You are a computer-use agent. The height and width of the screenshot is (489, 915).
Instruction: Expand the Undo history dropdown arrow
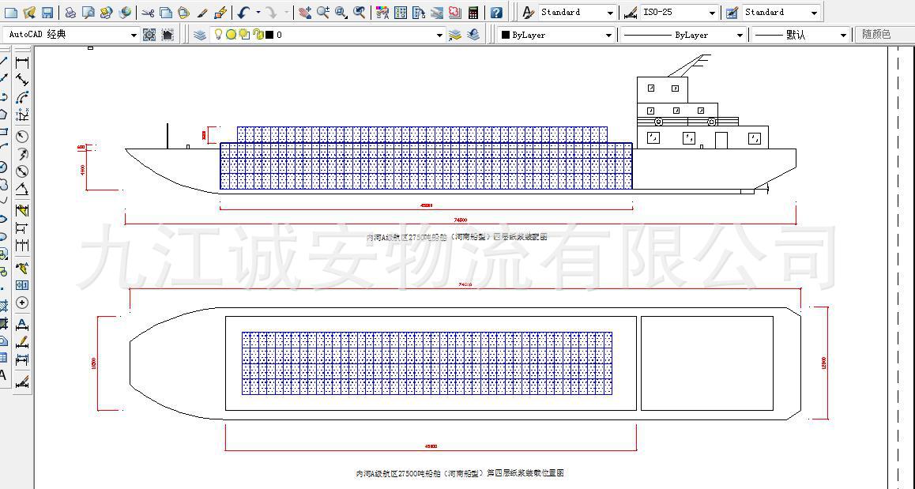point(258,13)
